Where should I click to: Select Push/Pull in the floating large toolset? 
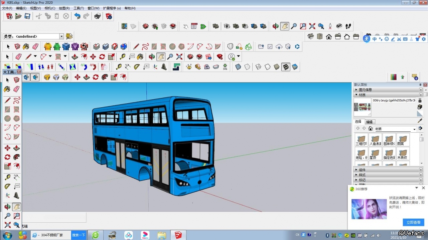[16, 148]
